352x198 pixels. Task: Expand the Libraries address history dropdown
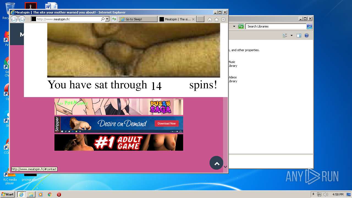tap(234, 26)
